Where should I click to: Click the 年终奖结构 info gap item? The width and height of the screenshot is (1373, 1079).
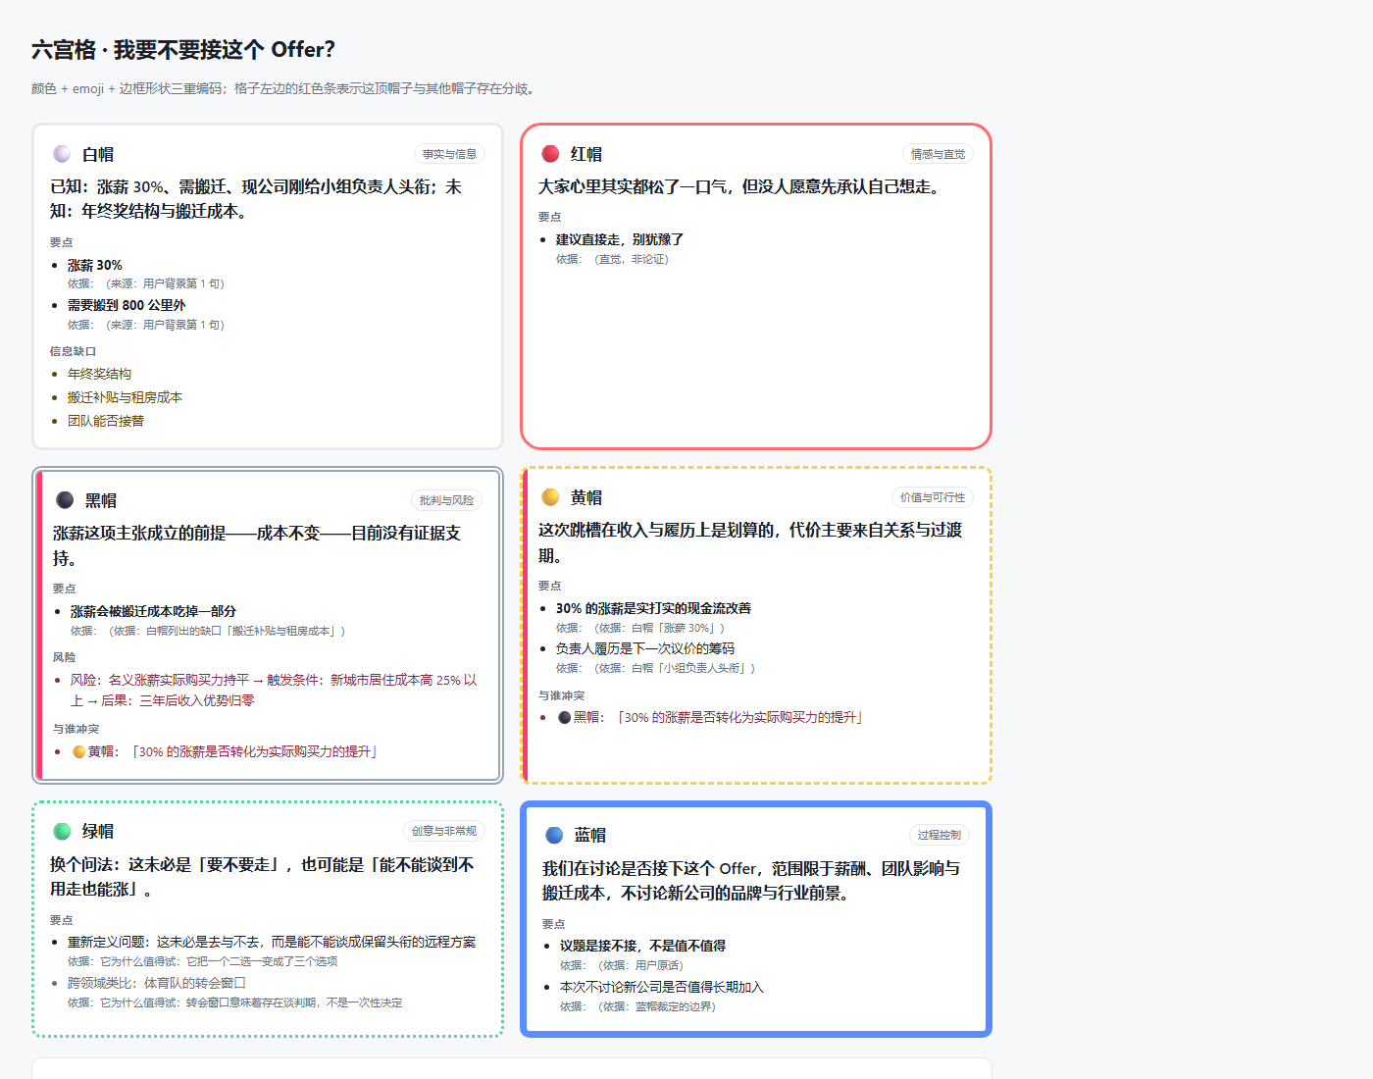coord(99,374)
